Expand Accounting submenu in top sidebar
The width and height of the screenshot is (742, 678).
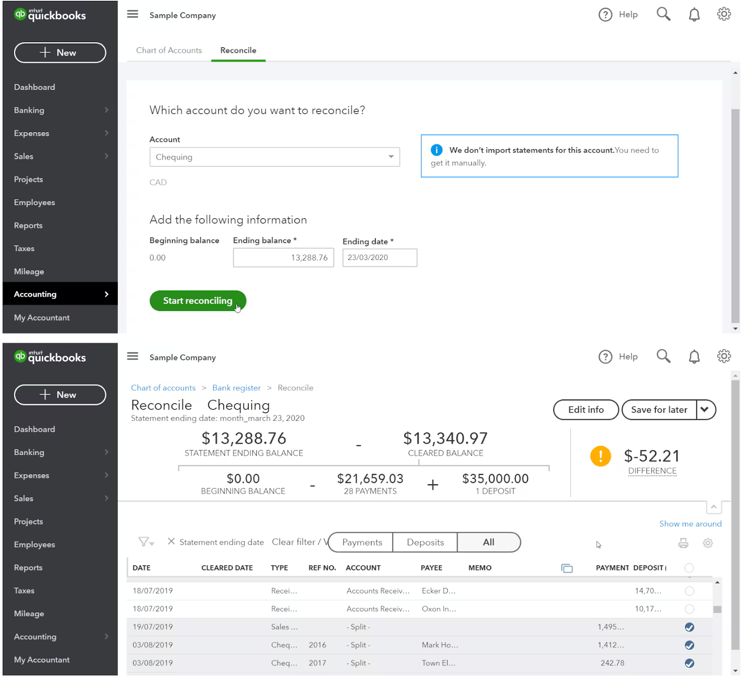click(107, 294)
